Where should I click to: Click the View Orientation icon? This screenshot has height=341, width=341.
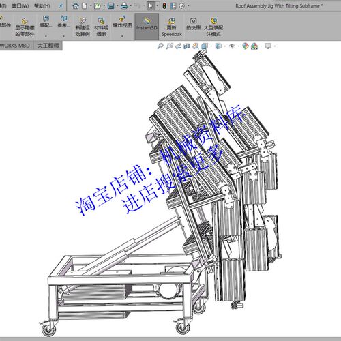(205, 46)
